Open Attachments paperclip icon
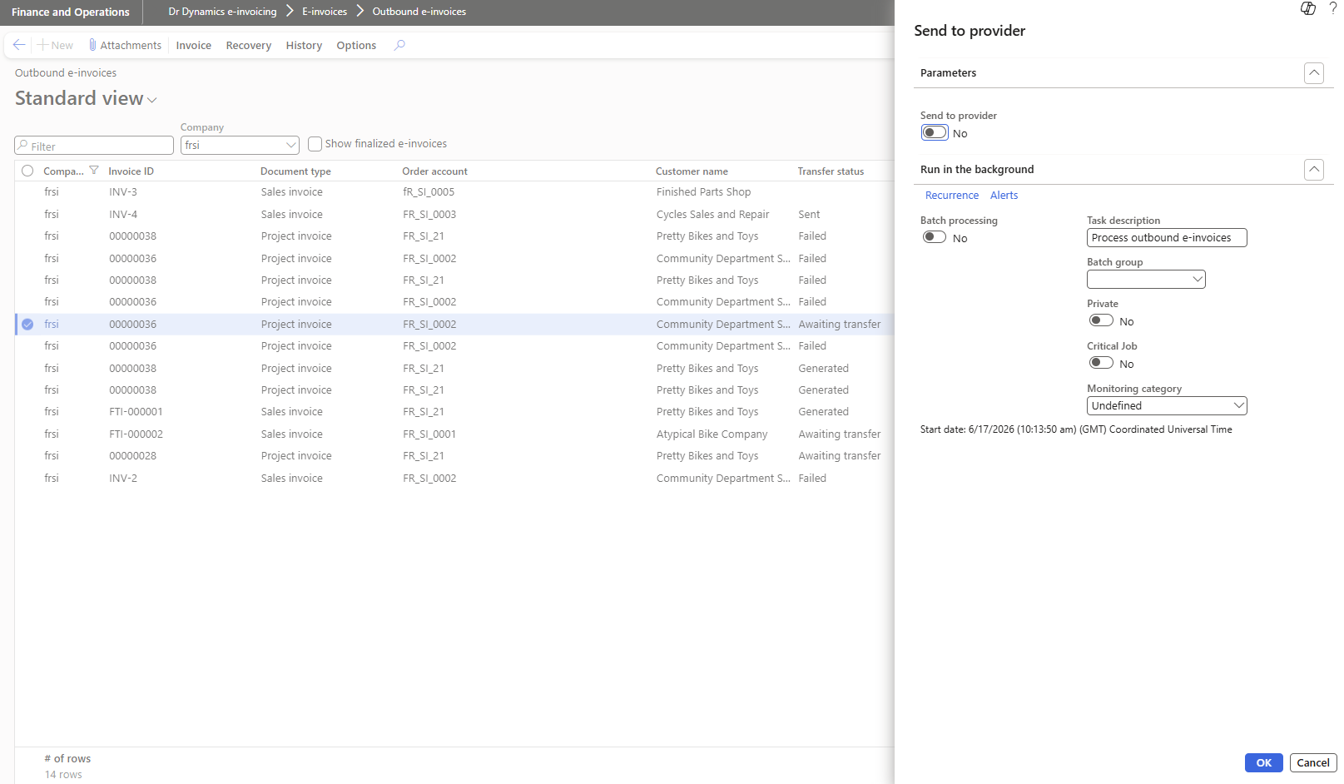The width and height of the screenshot is (1344, 784). (x=92, y=45)
